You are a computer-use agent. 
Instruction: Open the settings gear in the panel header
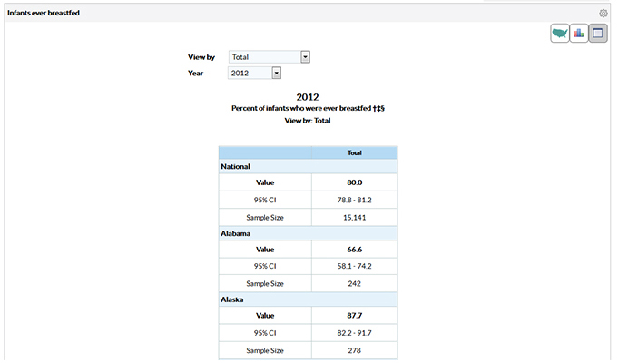click(603, 14)
